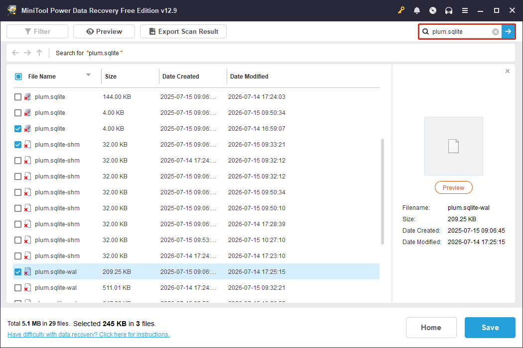Viewport: 523px width, 348px height.
Task: Click the disc icon in title bar
Action: (433, 10)
